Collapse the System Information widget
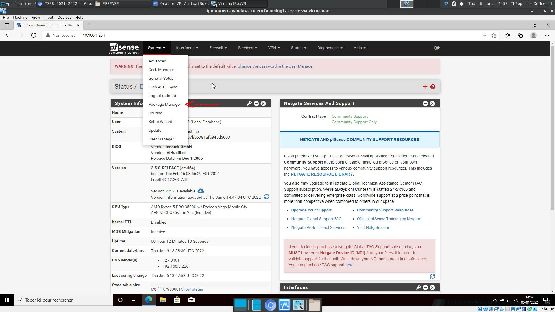The height and width of the screenshot is (312, 555). coord(256,103)
